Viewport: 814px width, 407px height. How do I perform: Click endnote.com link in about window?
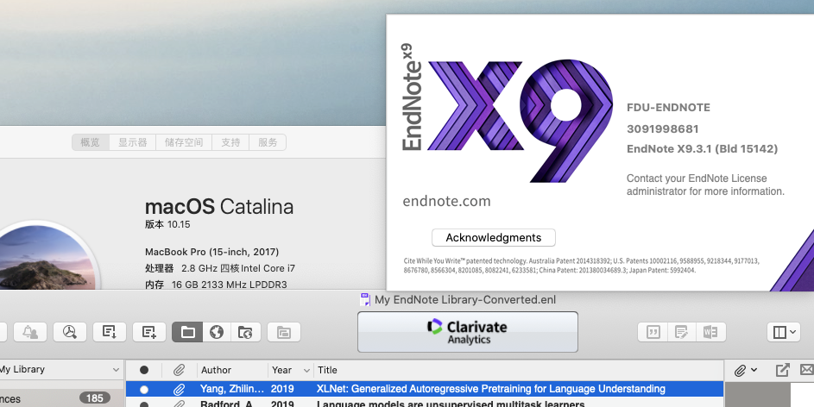[446, 201]
